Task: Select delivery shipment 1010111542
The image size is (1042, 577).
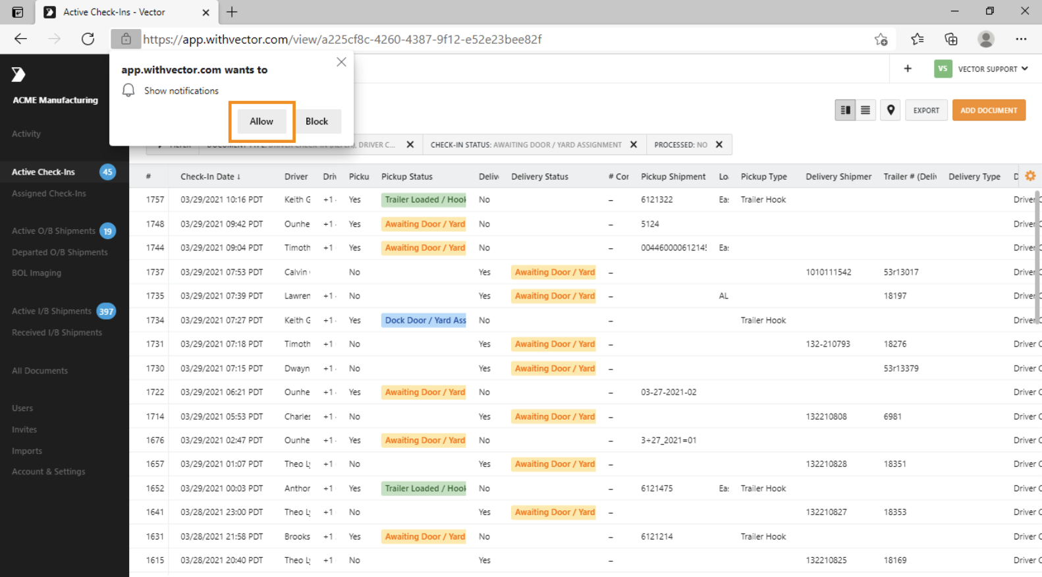Action: click(x=829, y=272)
